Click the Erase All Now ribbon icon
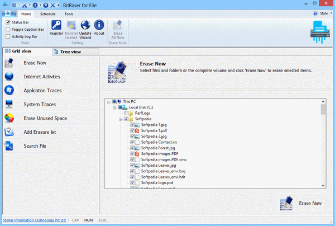 118,25
